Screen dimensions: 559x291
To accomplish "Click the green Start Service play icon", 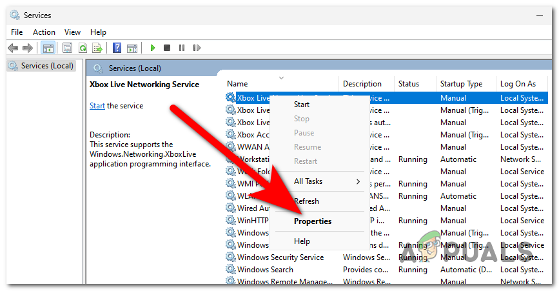I will coord(153,48).
